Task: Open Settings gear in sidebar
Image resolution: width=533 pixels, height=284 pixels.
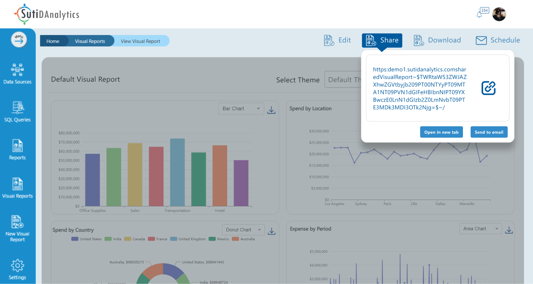Action: pyautogui.click(x=18, y=269)
